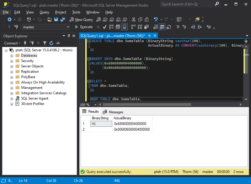Open an Analysis Services DMX query
Image resolution: width=251 pixels, height=184 pixels.
pyautogui.click(x=112, y=19)
